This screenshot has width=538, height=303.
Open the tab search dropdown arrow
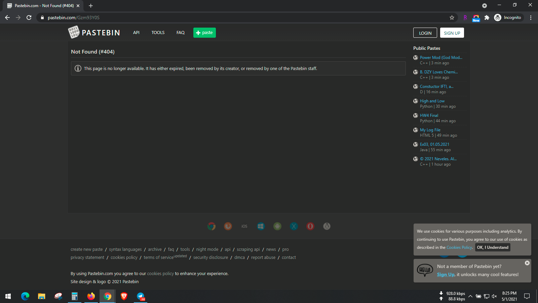[x=484, y=5]
